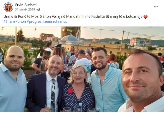The image size is (164, 113).
Task: Follow the #zemraetiranes hashtag
Action: click(55, 22)
